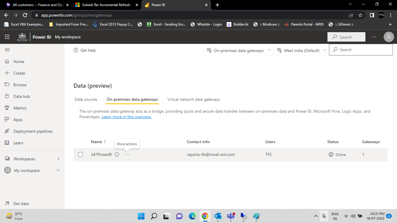Click My workspace in the header

(x=68, y=37)
